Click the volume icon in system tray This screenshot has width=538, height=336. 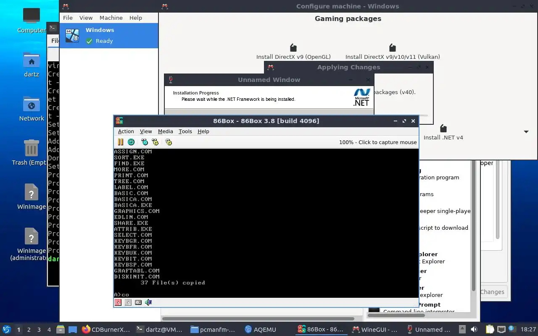(474, 329)
